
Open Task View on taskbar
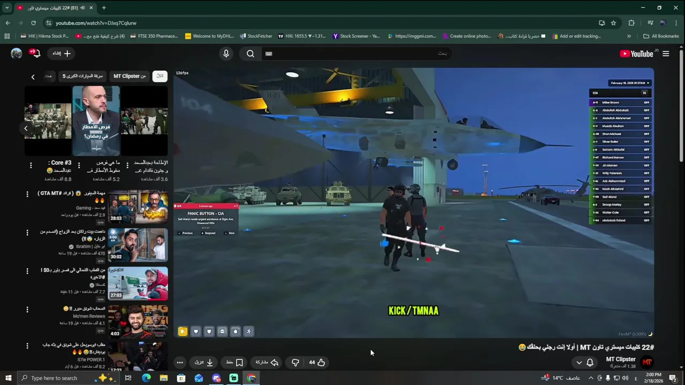[x=128, y=378]
